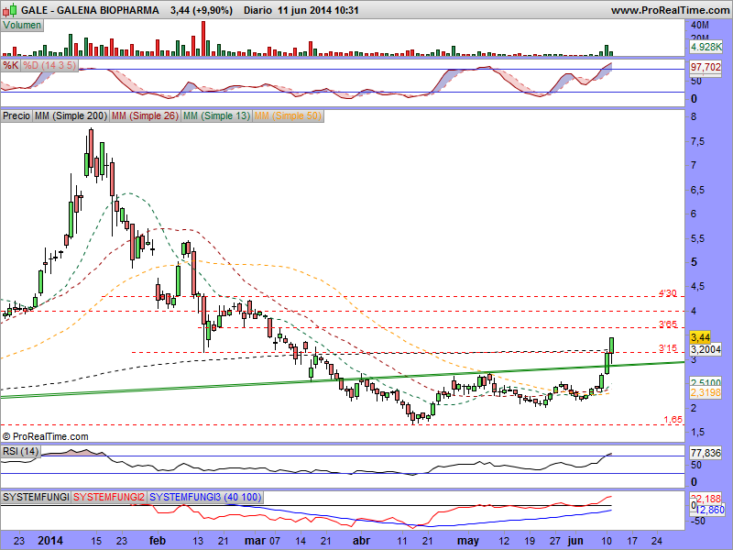The width and height of the screenshot is (733, 550).
Task: Click the RSI (14) indicator label
Action: coord(20,451)
